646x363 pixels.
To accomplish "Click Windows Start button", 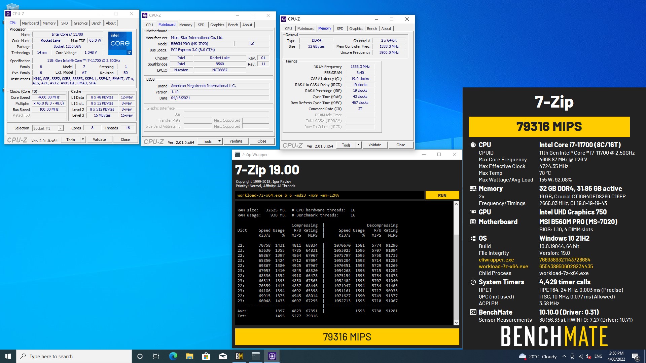I will [x=8, y=356].
